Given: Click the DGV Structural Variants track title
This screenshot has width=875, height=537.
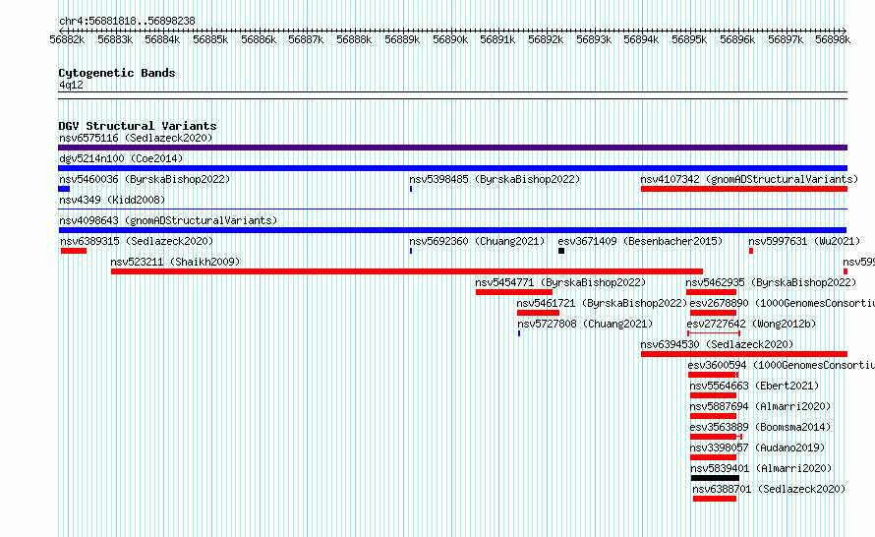Looking at the screenshot, I should (138, 126).
